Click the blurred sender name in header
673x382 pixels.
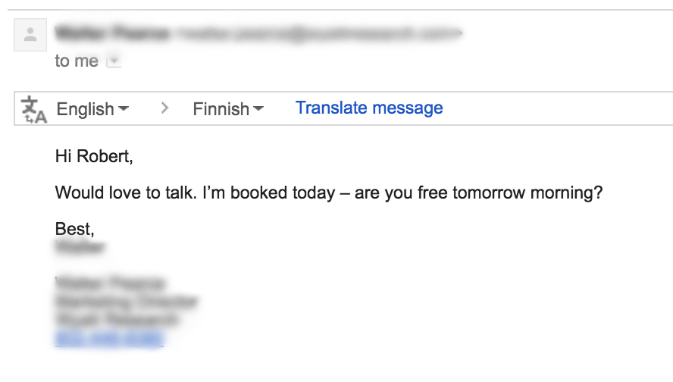tap(111, 33)
